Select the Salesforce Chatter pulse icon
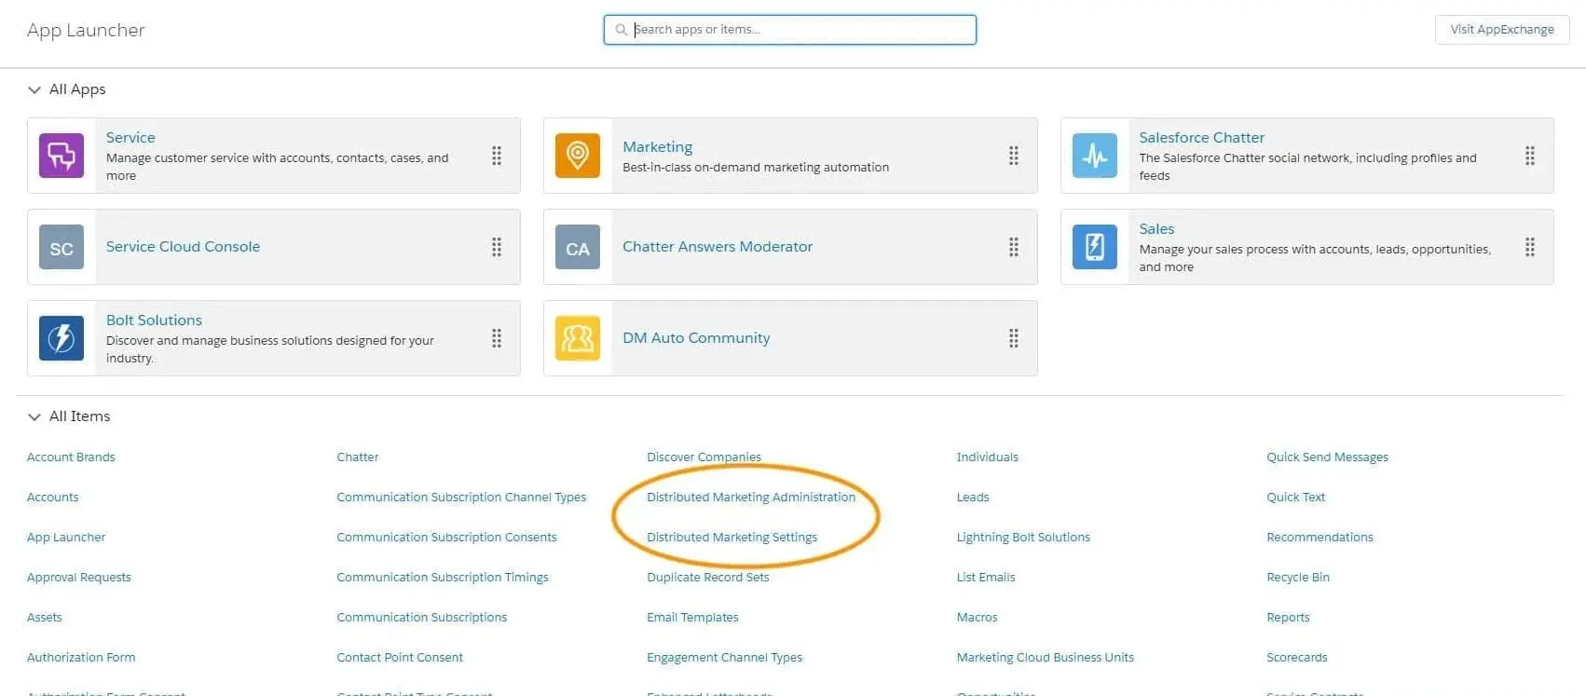 pyautogui.click(x=1094, y=156)
